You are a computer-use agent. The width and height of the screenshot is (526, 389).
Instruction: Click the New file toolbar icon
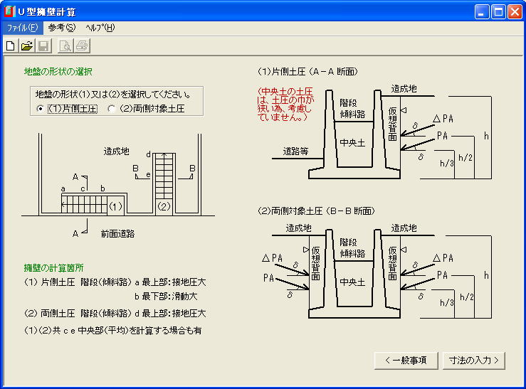[11, 46]
